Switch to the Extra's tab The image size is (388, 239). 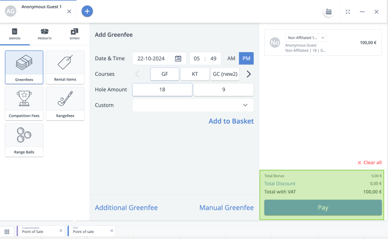coord(74,34)
